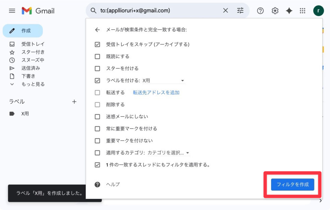Uncheck the ラベルを付ける checkbox

click(x=97, y=81)
